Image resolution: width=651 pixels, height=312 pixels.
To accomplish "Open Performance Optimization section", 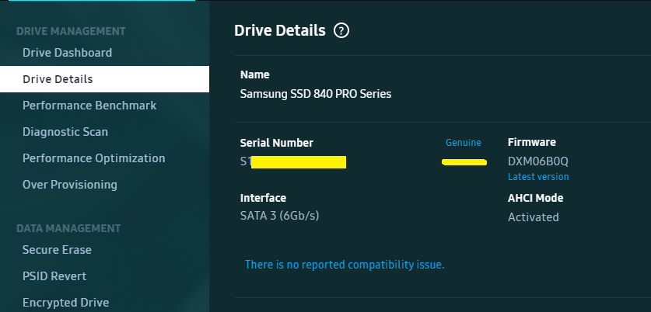I will point(94,158).
